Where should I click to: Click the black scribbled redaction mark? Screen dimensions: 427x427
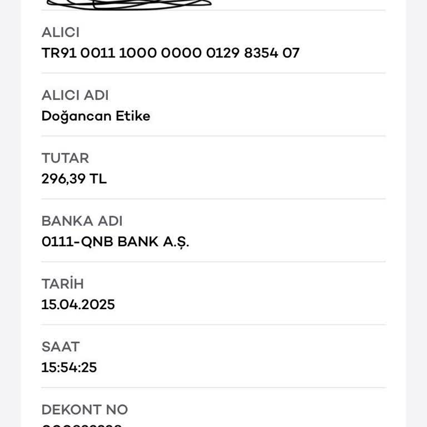click(x=129, y=3)
